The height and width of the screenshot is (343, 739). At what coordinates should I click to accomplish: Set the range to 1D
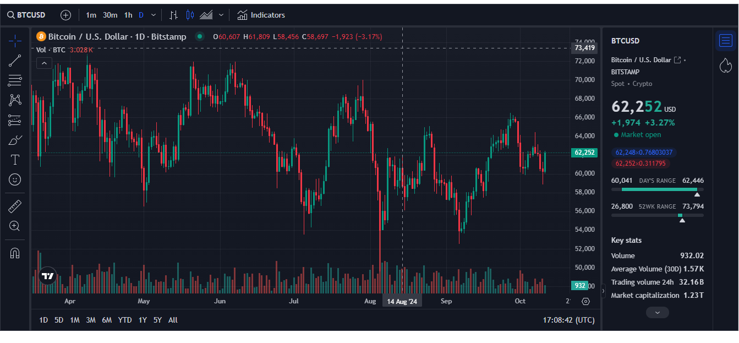click(x=43, y=320)
